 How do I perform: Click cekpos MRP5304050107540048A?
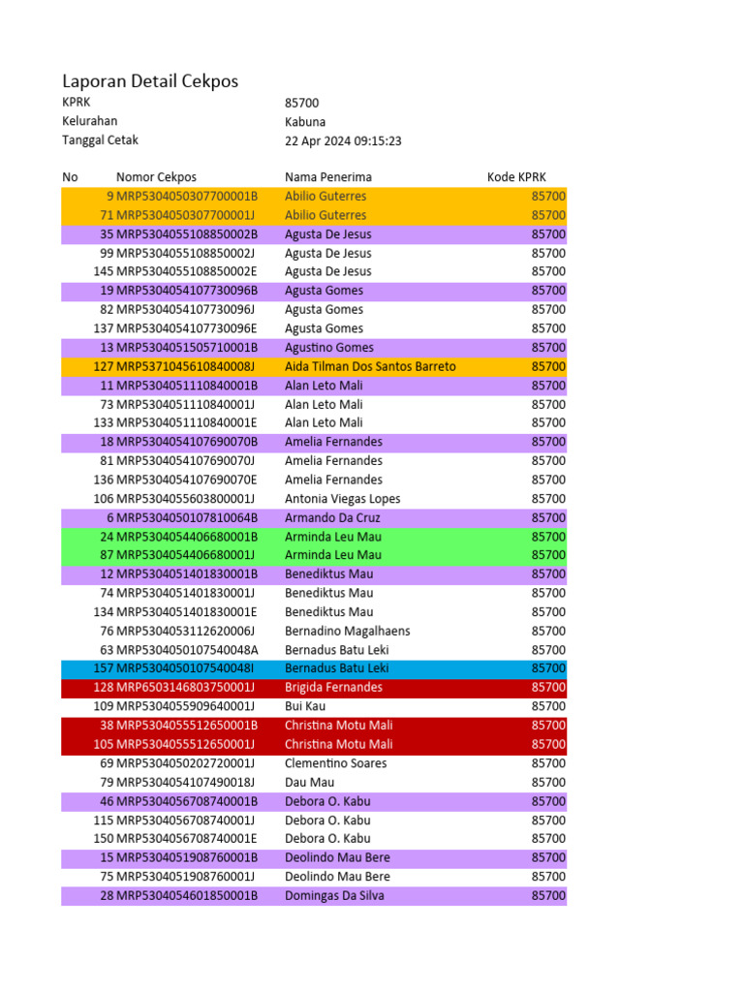(187, 650)
